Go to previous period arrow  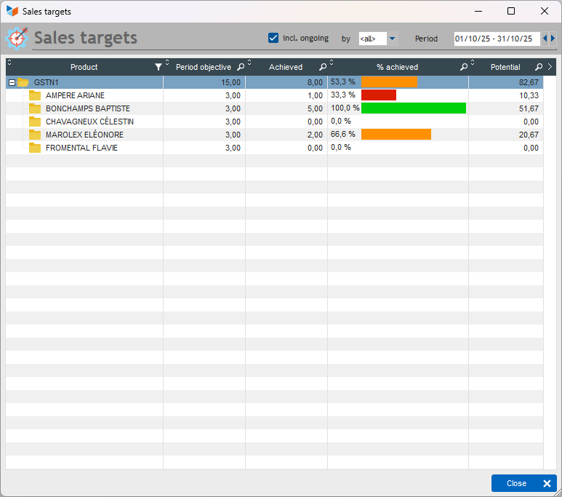tap(545, 39)
